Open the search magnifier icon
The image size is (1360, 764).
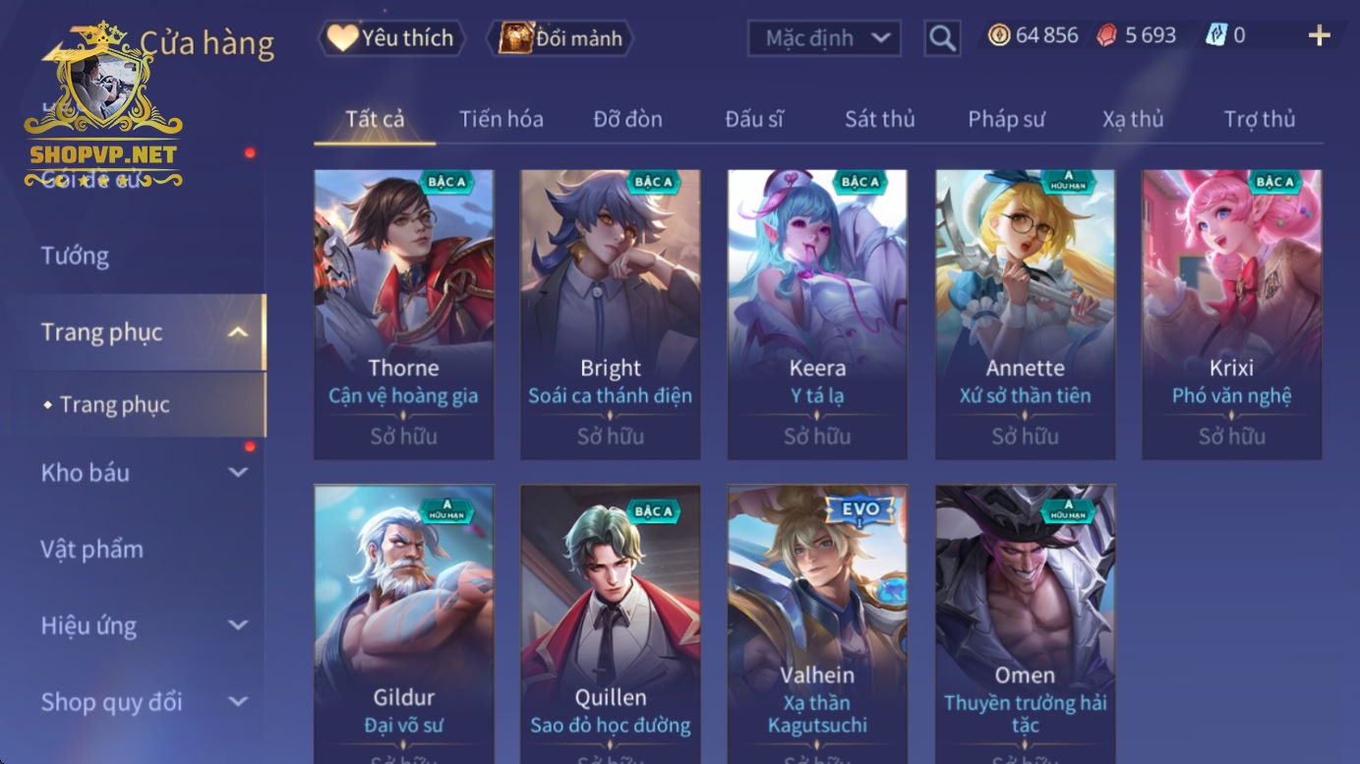pyautogui.click(x=942, y=38)
